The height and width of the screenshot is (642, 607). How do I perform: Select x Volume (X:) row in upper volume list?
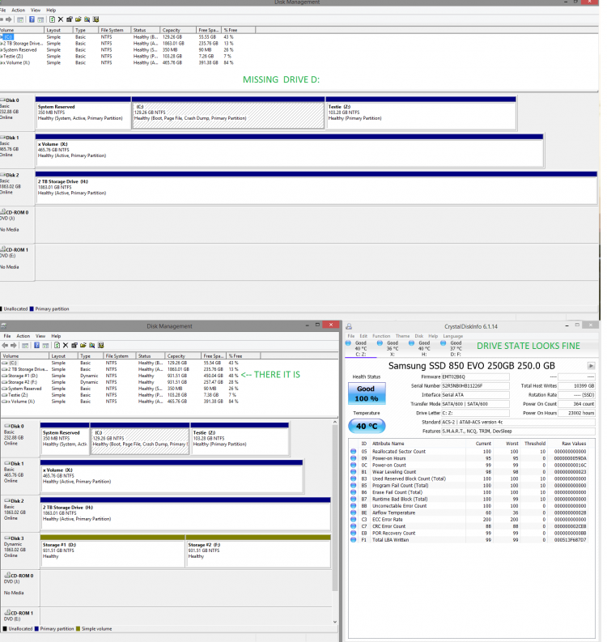coord(117,62)
